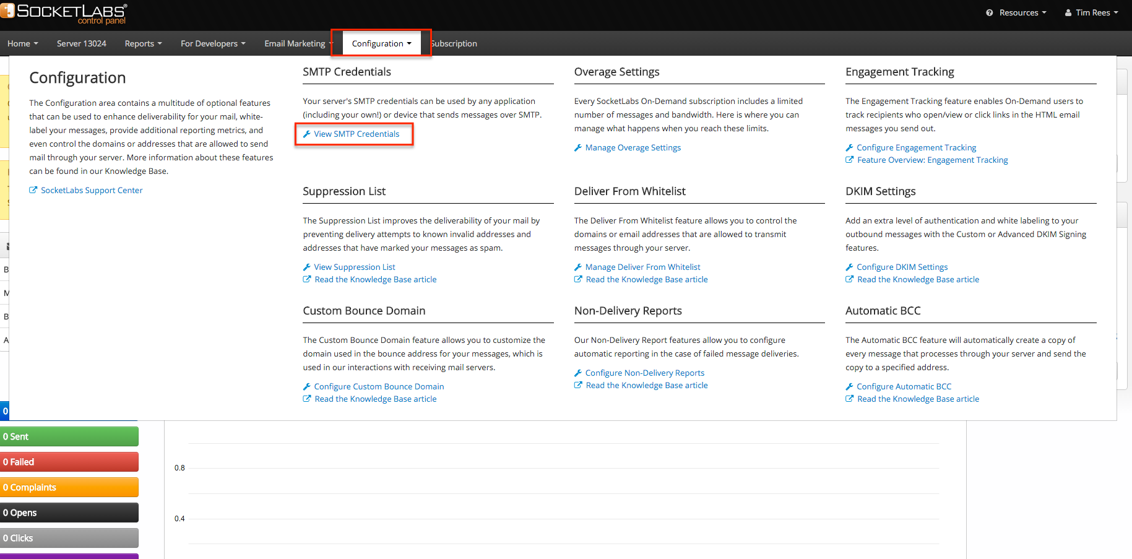The height and width of the screenshot is (559, 1132).
Task: Click wrench icon beside Configure Automatic BCC
Action: [x=849, y=386]
